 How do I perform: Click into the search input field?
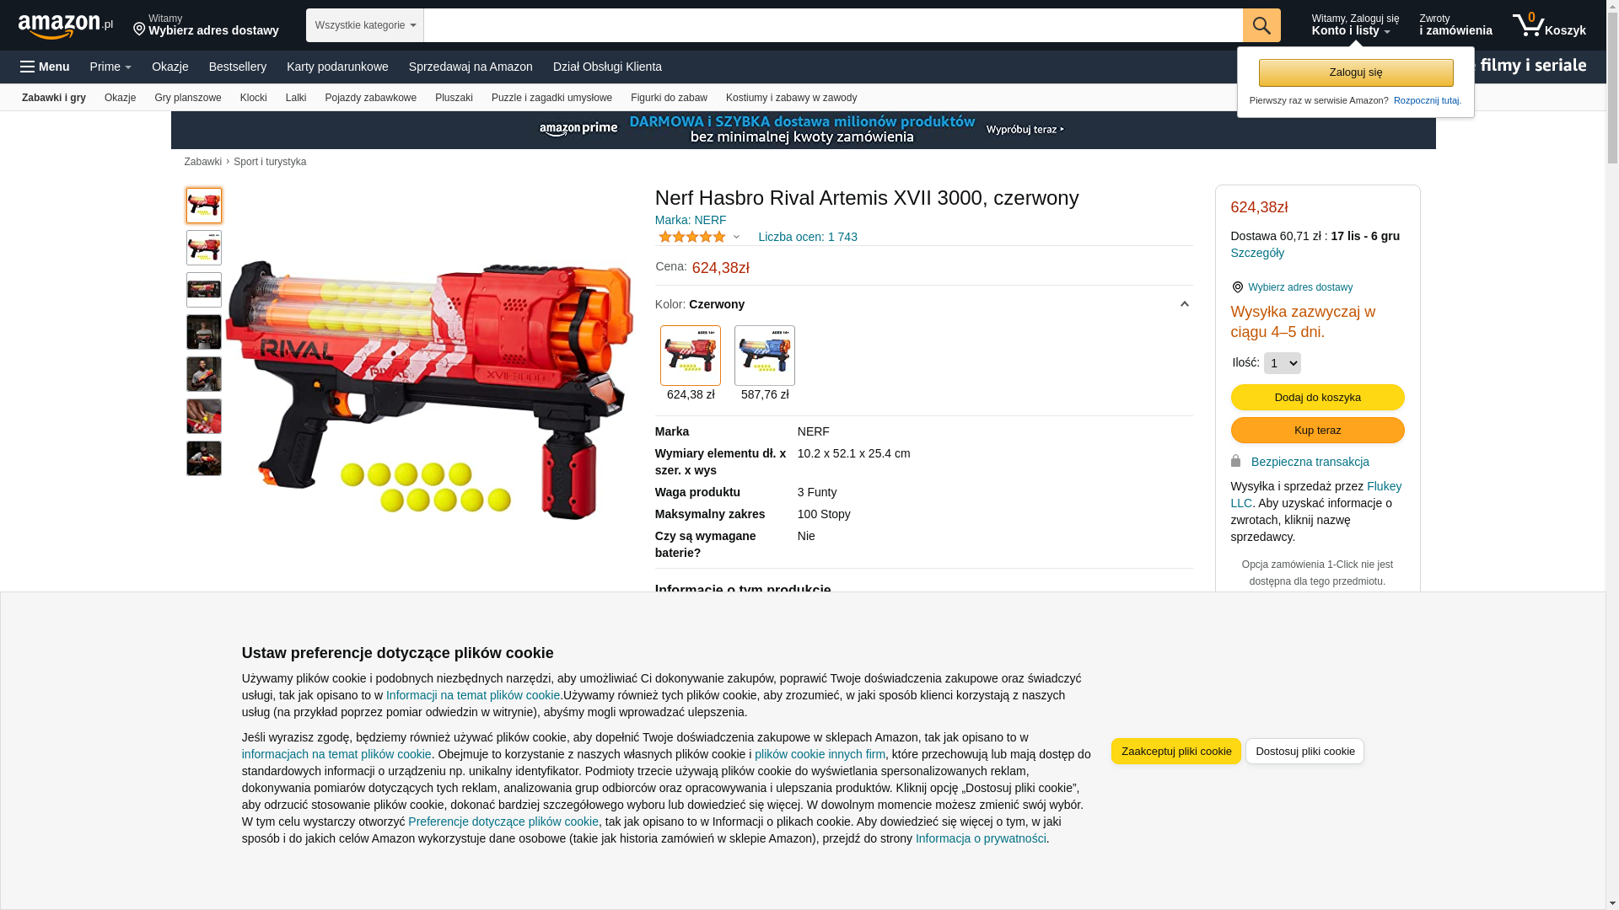click(x=833, y=25)
